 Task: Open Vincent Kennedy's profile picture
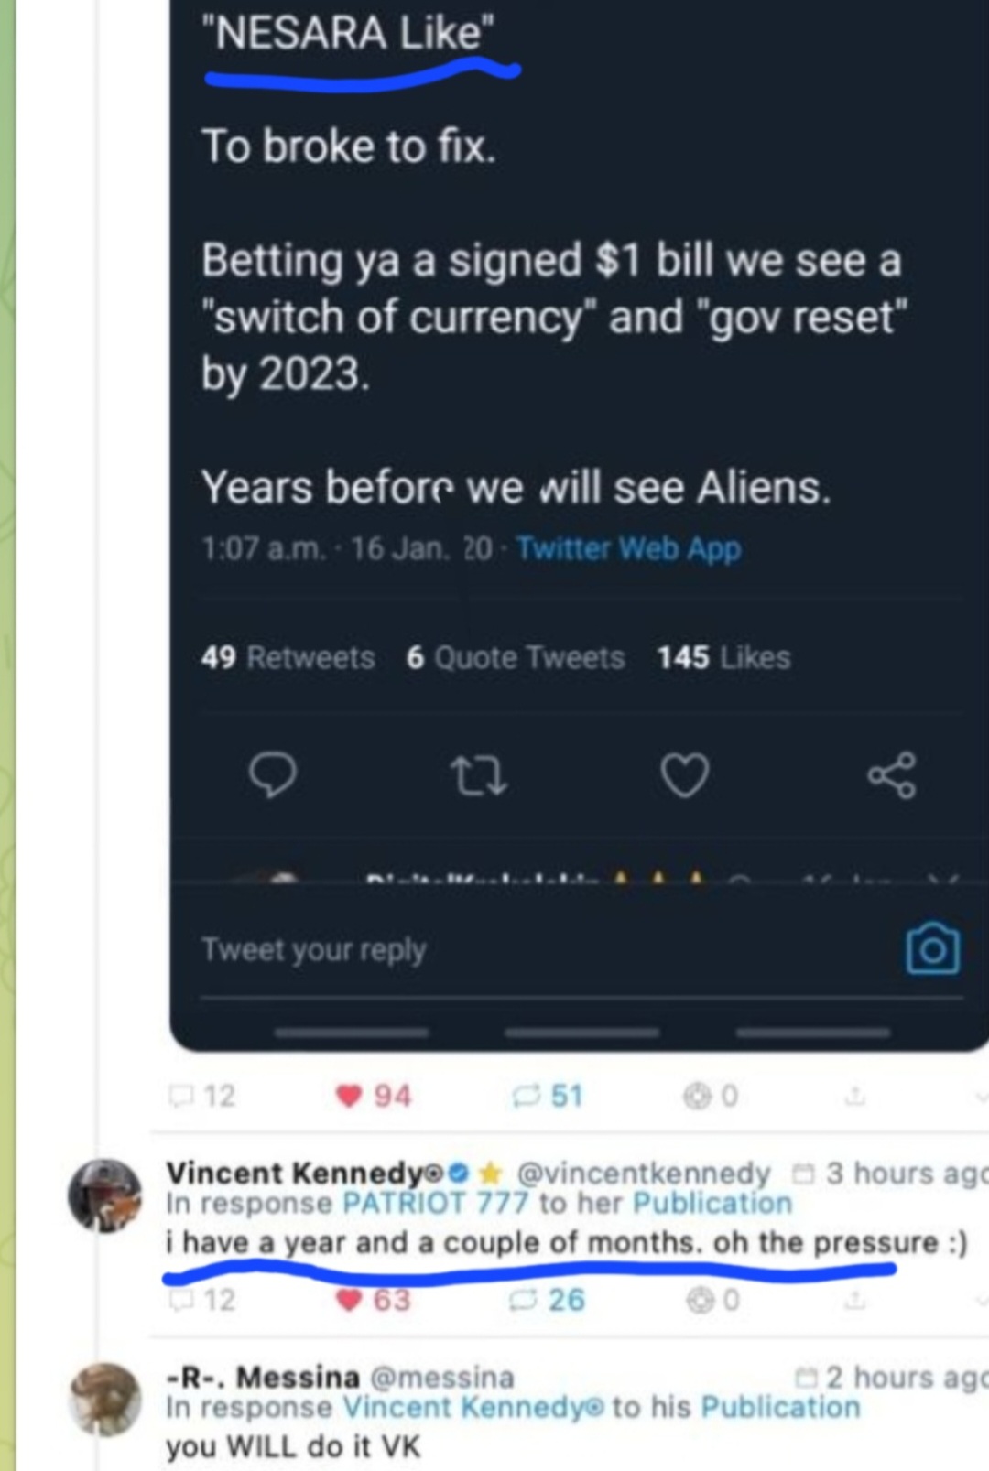[x=104, y=1195]
